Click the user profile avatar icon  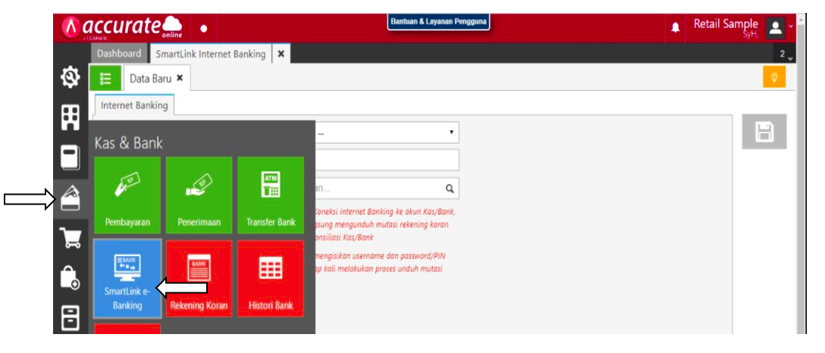(775, 27)
